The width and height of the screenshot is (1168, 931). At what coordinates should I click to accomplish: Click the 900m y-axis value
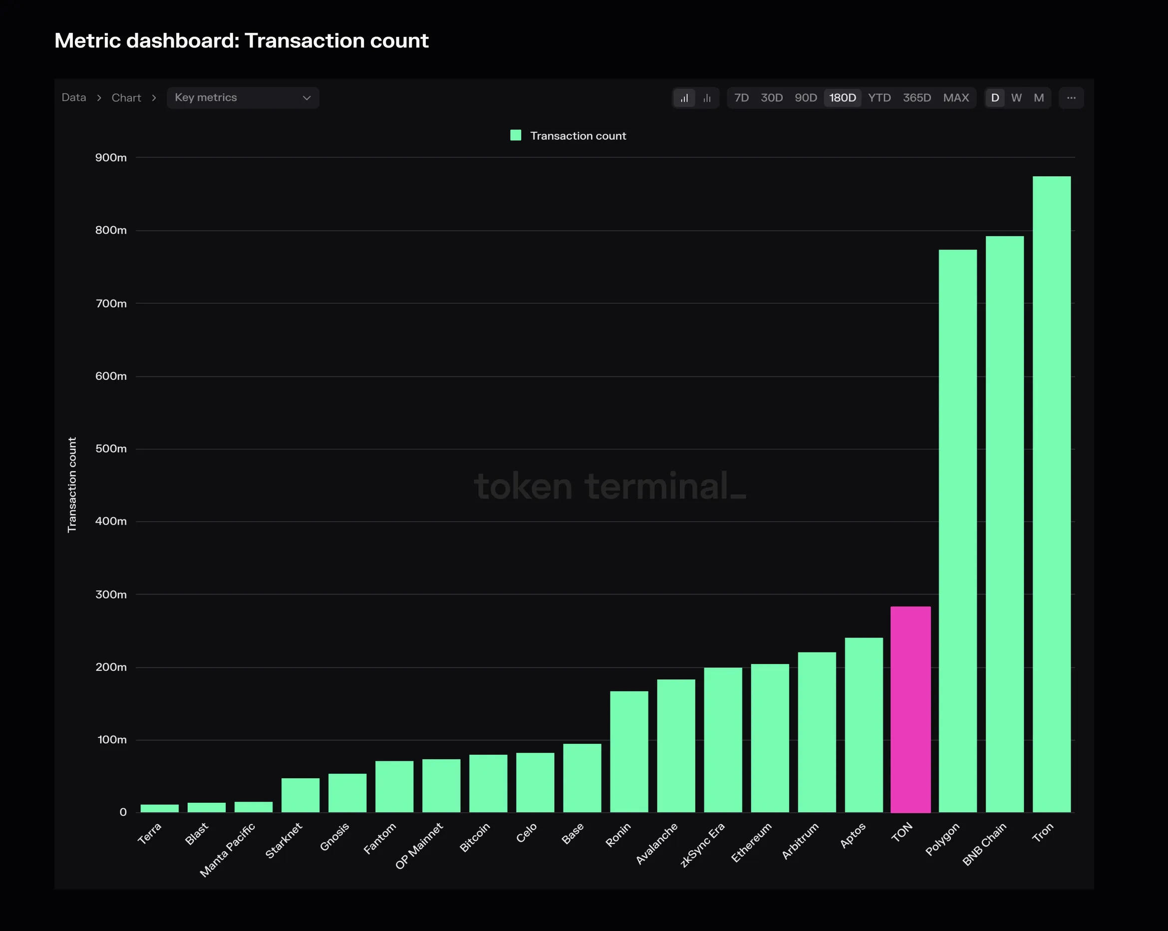tap(111, 158)
